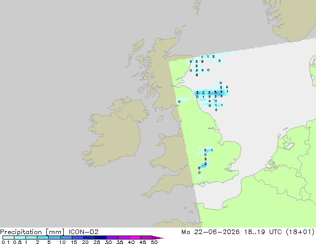The height and width of the screenshot is (244, 316).
Task: Click the '18..19' hour range text
Action: click(254, 232)
